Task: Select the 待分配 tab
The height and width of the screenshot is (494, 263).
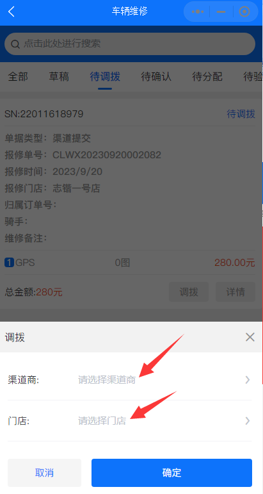Action: point(207,76)
